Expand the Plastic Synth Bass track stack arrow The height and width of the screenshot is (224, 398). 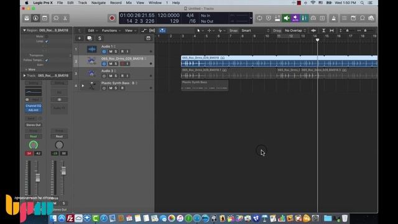click(x=83, y=86)
